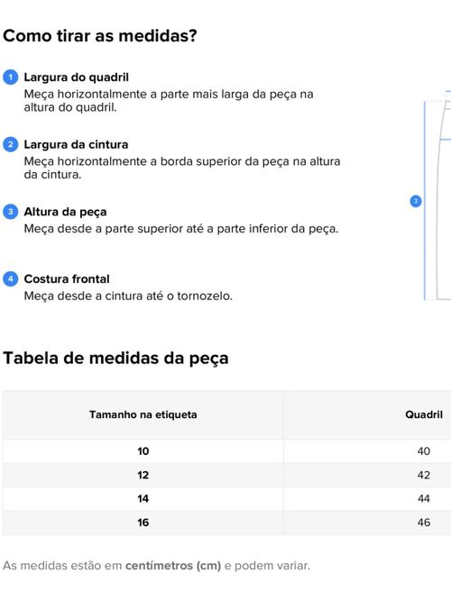The image size is (451, 600).
Task: Click the Quadril value 46
Action: pos(423,523)
